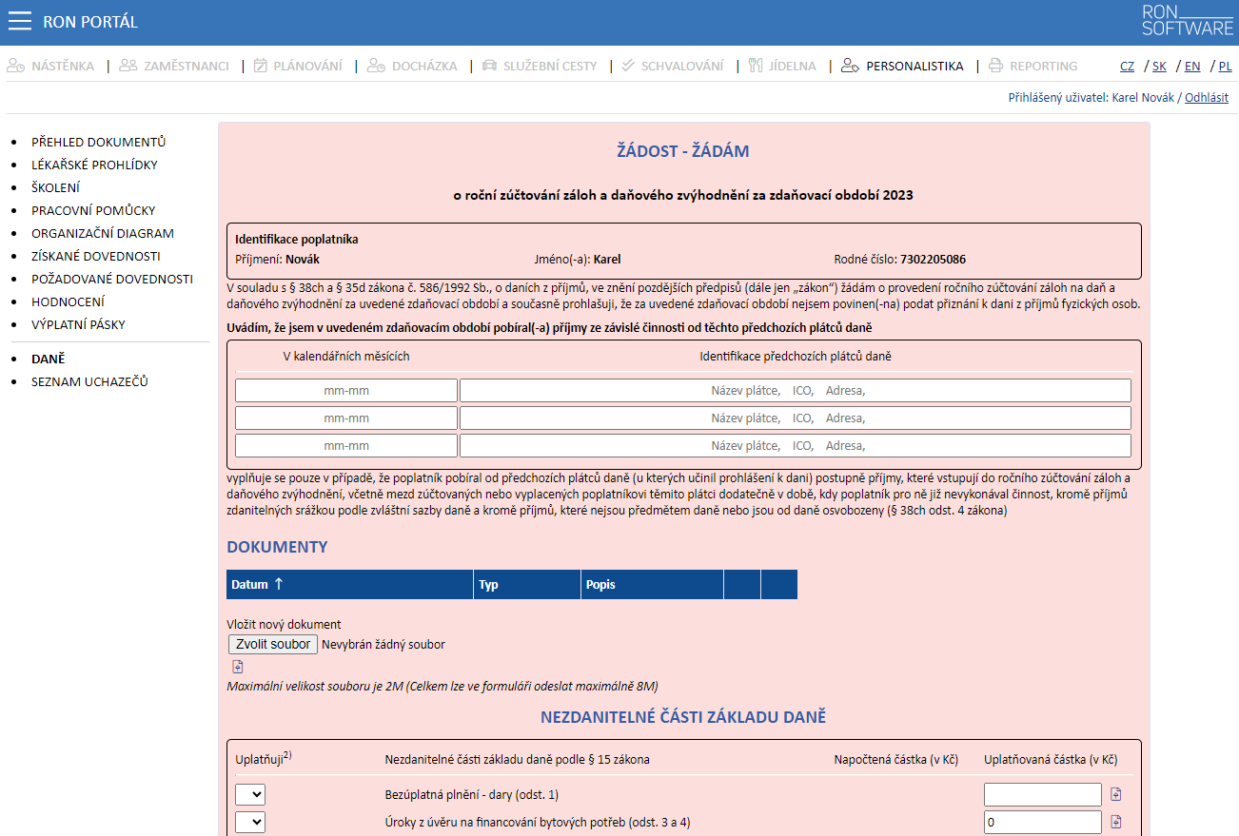
Task: Click the Popis column header
Action: [653, 584]
